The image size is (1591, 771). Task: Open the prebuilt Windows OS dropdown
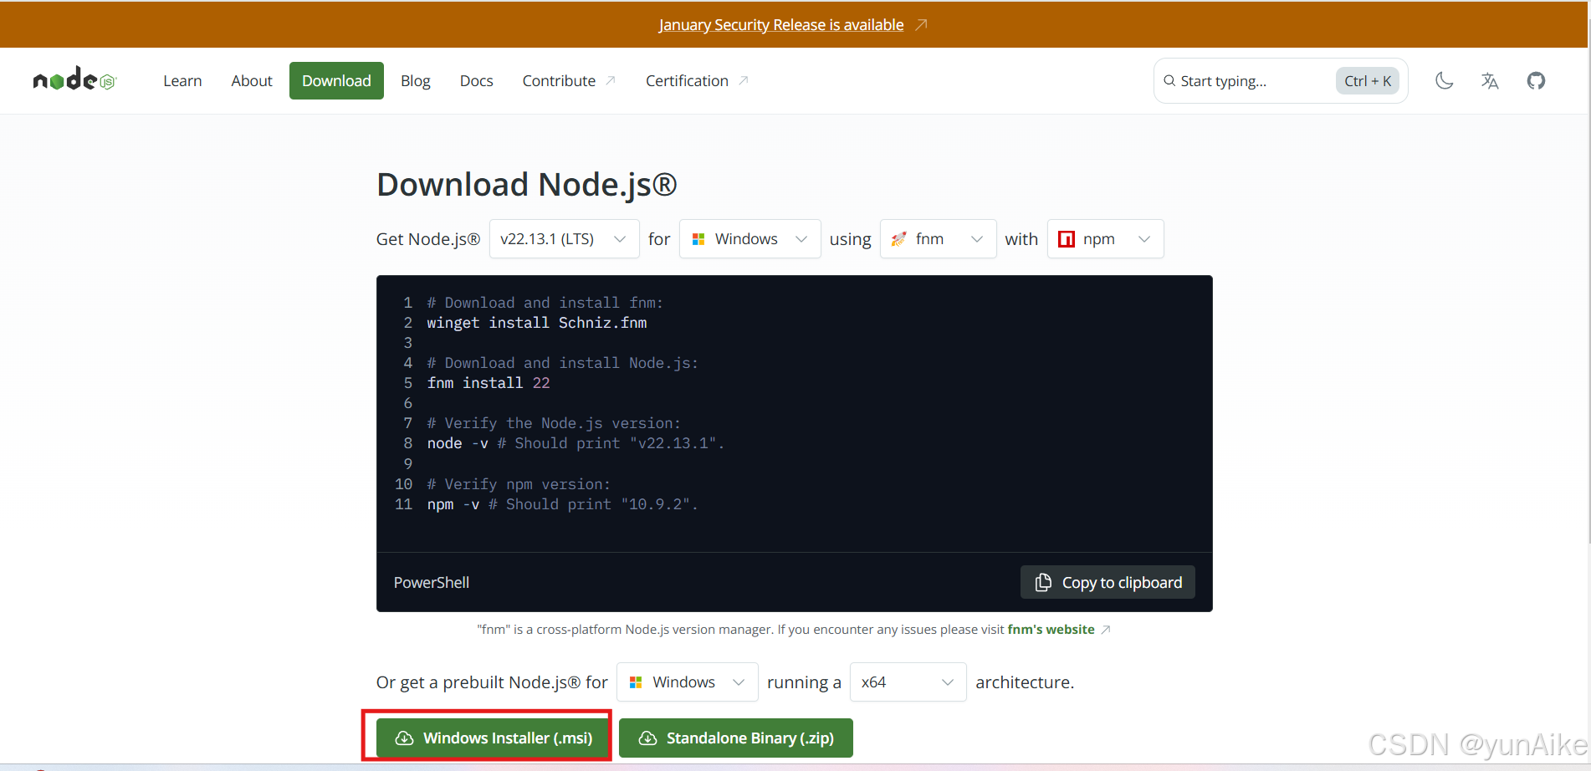[687, 682]
